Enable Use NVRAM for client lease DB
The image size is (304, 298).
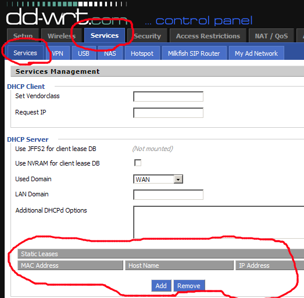click(138, 163)
